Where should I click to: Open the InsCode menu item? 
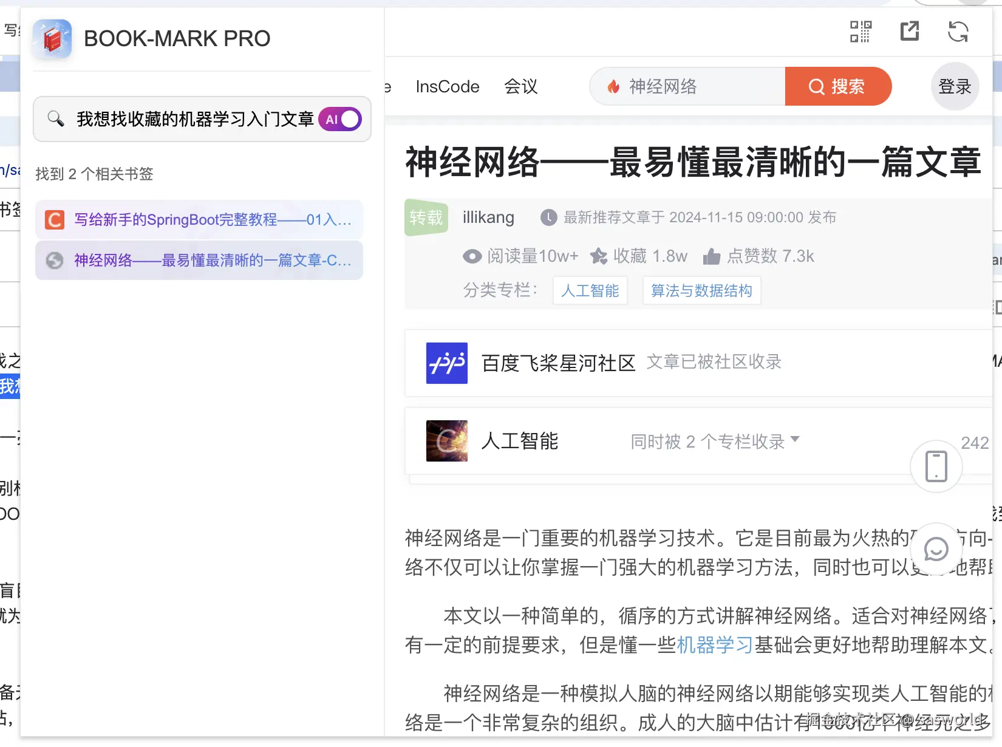pyautogui.click(x=447, y=86)
